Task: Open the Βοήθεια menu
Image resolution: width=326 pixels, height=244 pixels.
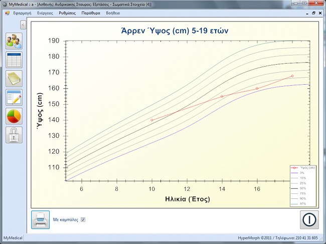Action: [x=113, y=13]
